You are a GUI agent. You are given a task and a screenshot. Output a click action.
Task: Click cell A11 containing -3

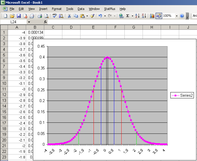pyautogui.click(x=17, y=89)
